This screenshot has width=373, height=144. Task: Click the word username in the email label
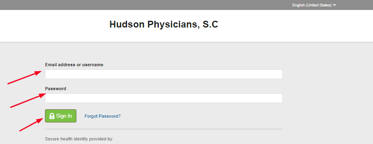[x=93, y=65]
